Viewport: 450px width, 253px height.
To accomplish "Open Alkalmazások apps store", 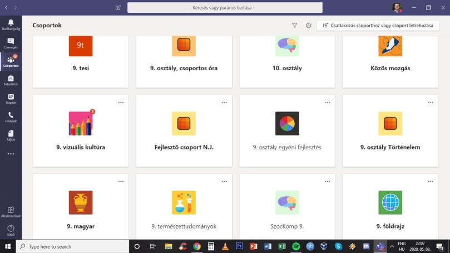I will pyautogui.click(x=11, y=212).
